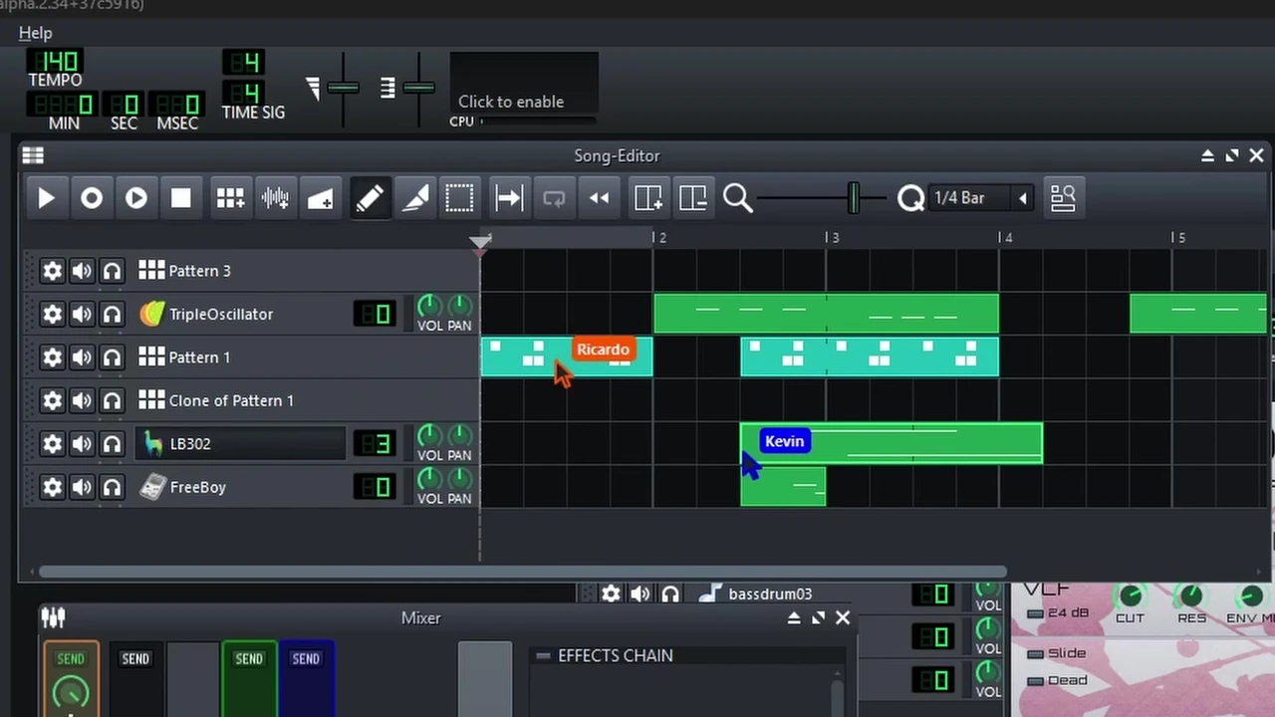Stop playback in the Song-Editor
This screenshot has height=717, width=1275.
pos(180,198)
